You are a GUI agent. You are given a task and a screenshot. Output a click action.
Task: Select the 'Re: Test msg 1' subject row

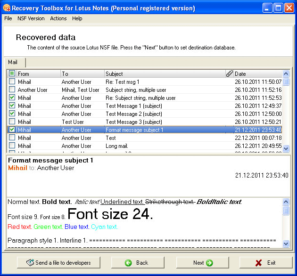pos(145,81)
